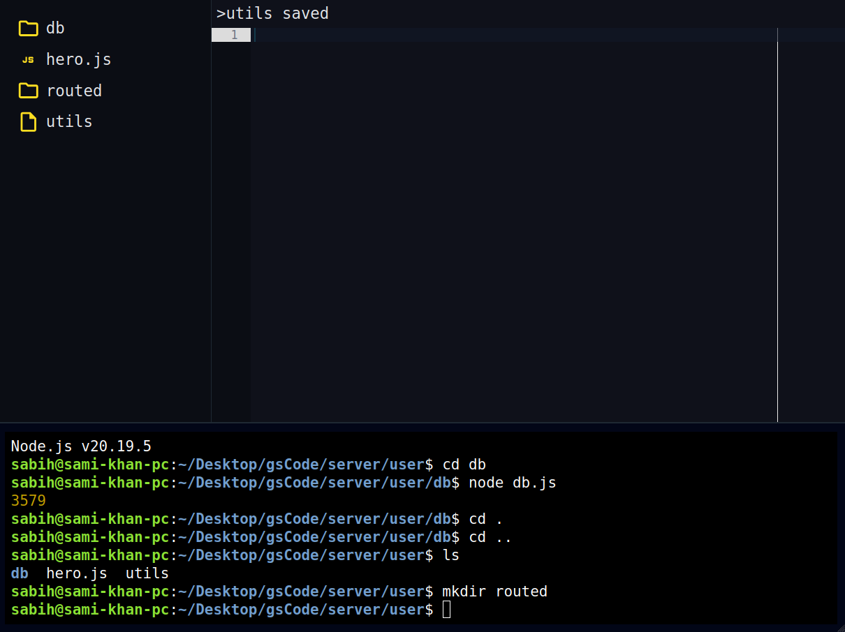Click 'node db.js' command in terminal
This screenshot has width=845, height=632.
coord(513,483)
